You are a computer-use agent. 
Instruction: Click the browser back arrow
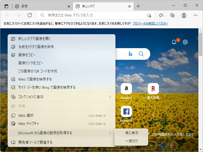(x=7, y=15)
